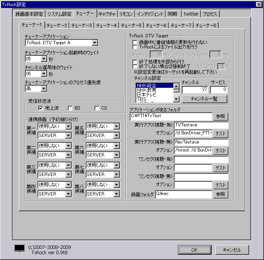Open チューナーアプリケーション dropdown (TvRock DTV Target A)
This screenshot has height=260, width=264.
95,43
